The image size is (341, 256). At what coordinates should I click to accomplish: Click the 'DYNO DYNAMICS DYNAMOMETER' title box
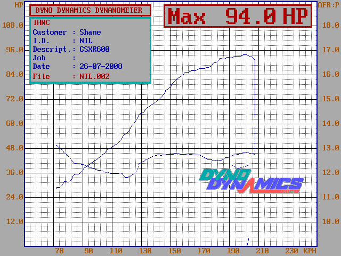point(90,11)
